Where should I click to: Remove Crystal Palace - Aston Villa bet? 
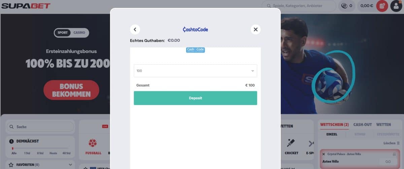point(324,154)
